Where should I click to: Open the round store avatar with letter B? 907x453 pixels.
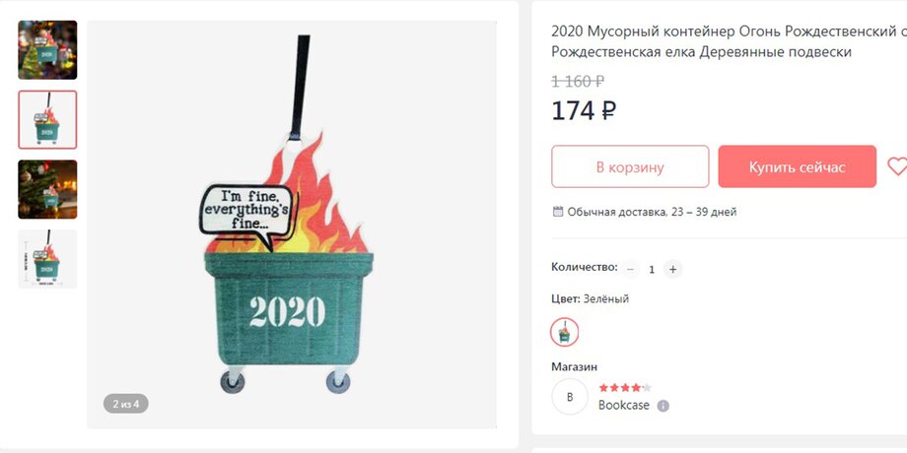(570, 397)
